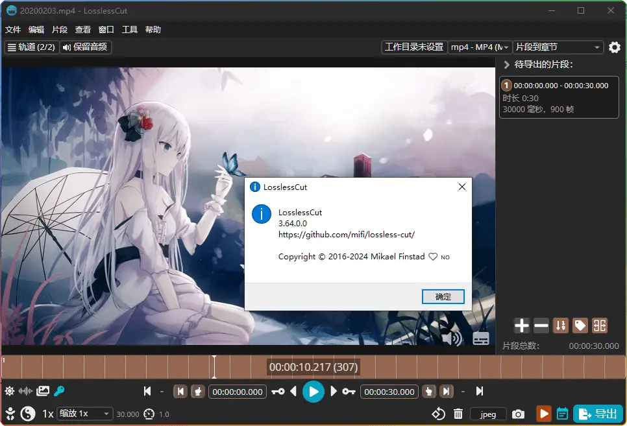Image resolution: width=627 pixels, height=426 pixels.
Task: Click the trash delete source icon
Action: click(x=458, y=414)
